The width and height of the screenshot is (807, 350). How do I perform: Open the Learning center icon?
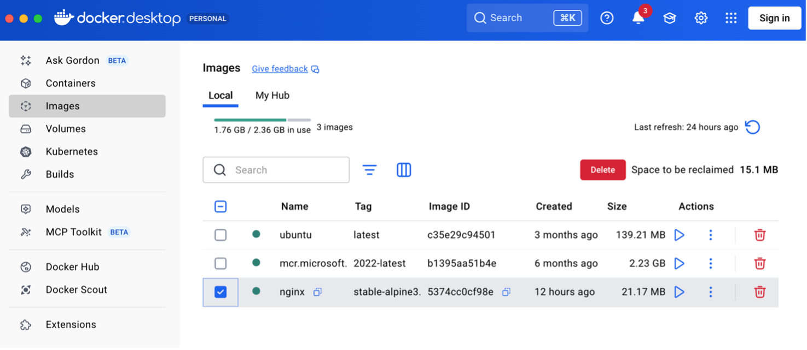pos(669,19)
